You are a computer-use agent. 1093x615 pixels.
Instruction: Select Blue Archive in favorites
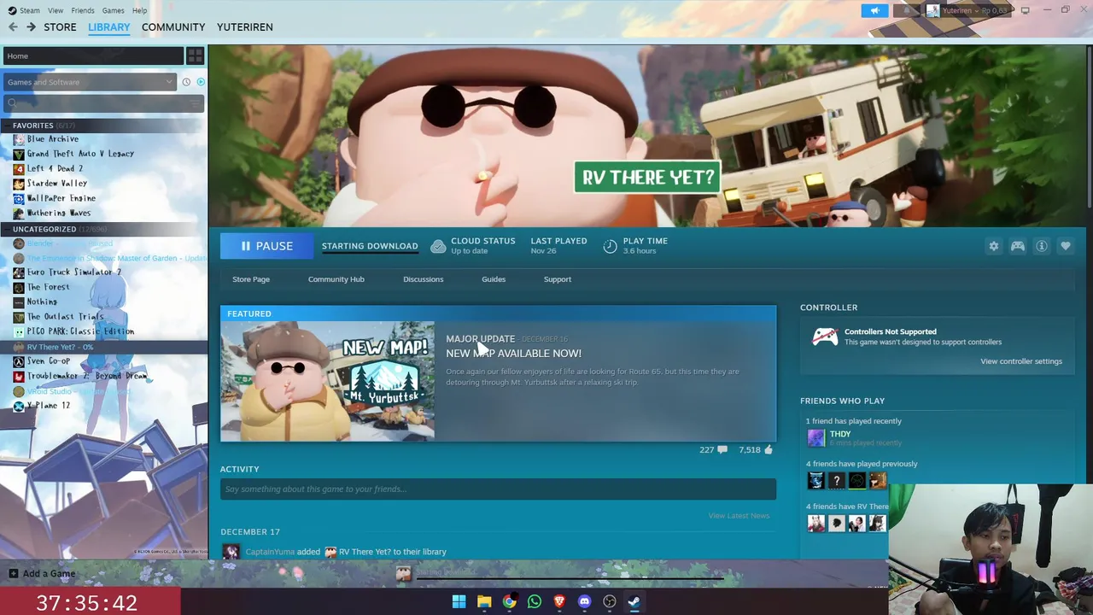52,139
